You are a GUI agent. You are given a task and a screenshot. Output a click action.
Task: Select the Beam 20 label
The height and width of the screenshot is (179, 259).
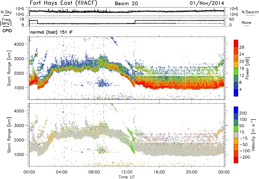tap(126, 4)
